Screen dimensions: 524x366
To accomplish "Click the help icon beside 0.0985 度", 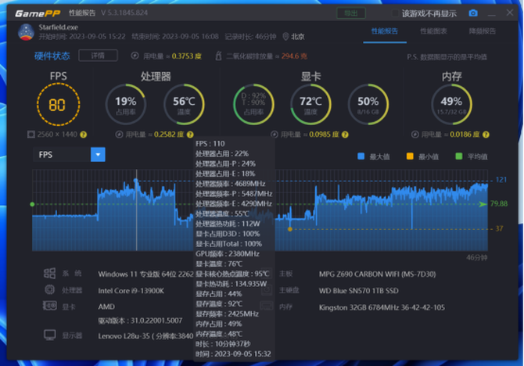I will (x=345, y=135).
